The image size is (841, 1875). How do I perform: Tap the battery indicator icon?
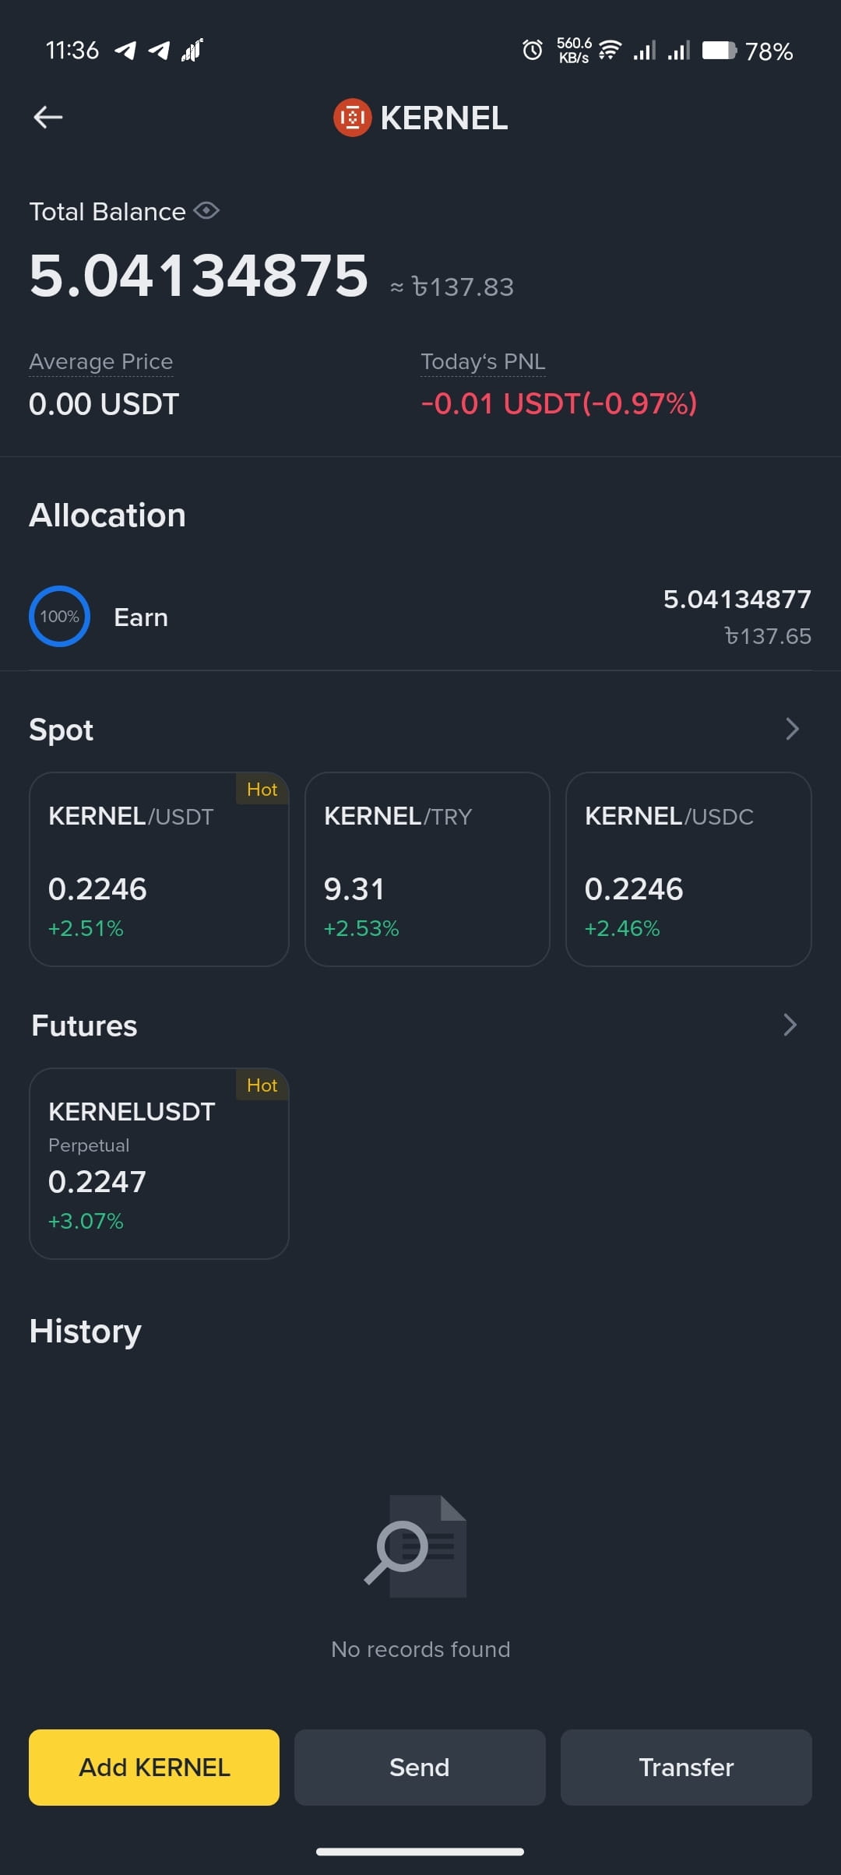pyautogui.click(x=720, y=51)
